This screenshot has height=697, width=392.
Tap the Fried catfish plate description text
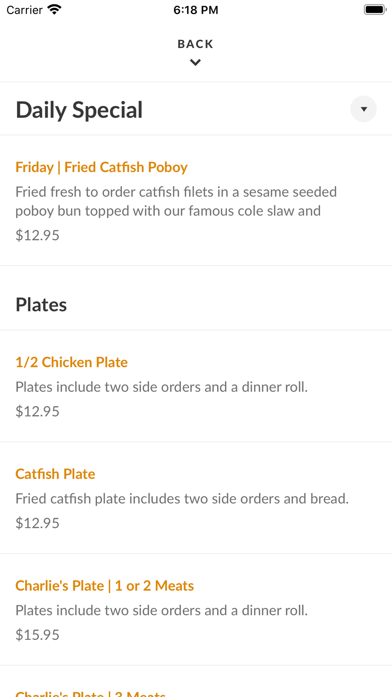[182, 499]
